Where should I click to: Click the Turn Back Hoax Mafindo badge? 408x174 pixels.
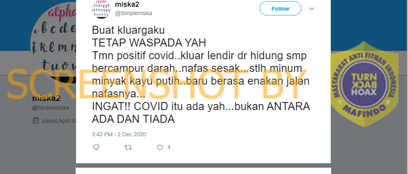pyautogui.click(x=364, y=84)
